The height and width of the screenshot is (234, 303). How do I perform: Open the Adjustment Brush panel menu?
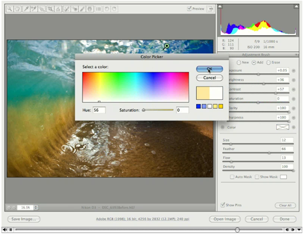tap(297, 54)
